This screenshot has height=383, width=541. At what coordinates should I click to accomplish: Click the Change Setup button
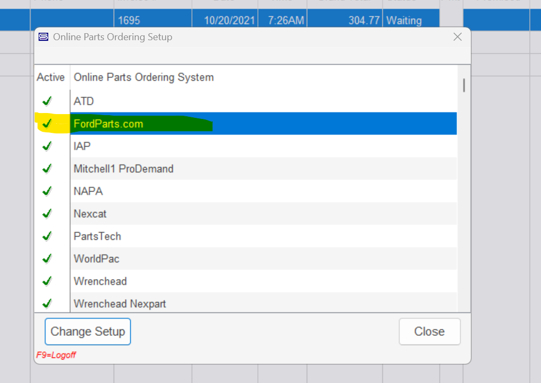click(x=87, y=331)
